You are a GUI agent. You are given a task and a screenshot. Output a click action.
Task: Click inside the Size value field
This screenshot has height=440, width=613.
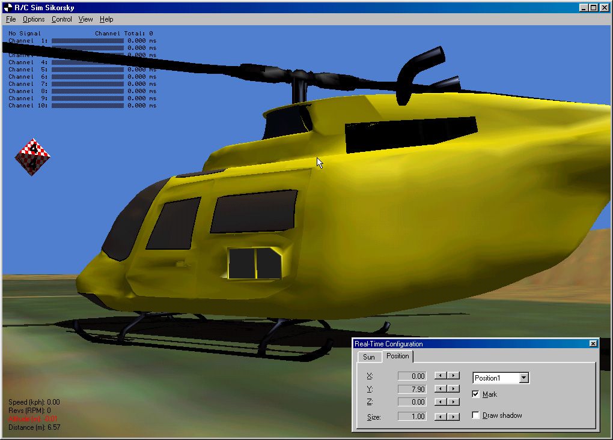click(x=413, y=416)
